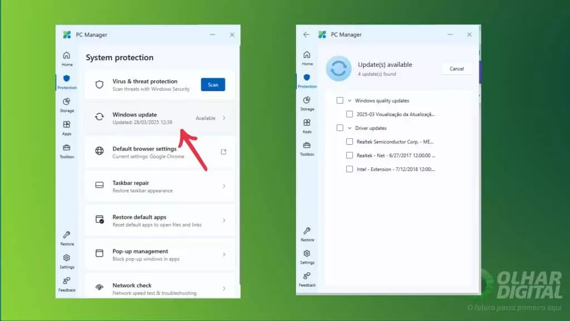Click PC Manager logo in left window title bar

click(67, 35)
